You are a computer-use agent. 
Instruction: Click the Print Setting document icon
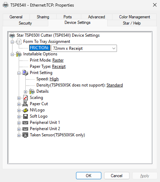click(25, 73)
